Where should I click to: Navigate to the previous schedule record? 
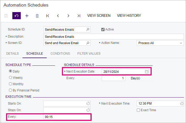point(58,16)
